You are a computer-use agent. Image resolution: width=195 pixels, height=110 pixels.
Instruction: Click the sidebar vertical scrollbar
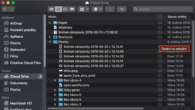click(45, 41)
